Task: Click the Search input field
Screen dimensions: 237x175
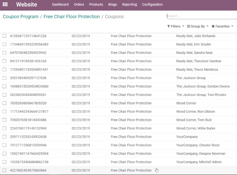Action: tap(202, 16)
